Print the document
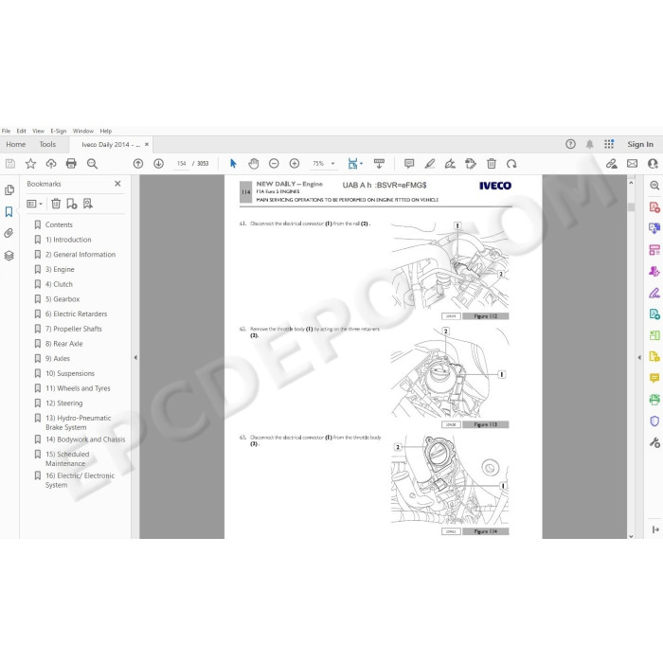663x663 pixels. click(71, 164)
